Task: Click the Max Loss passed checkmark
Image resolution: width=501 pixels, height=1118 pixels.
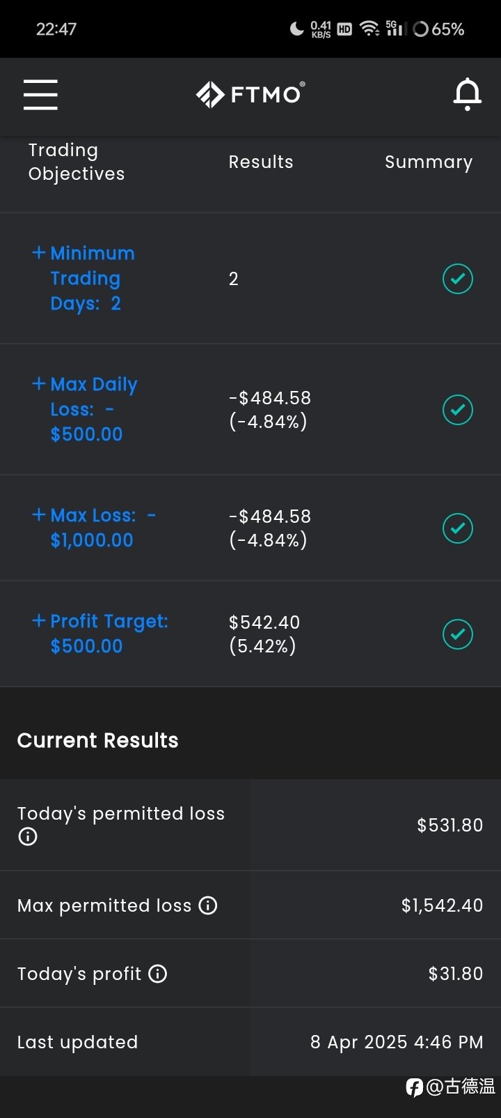Action: [458, 528]
